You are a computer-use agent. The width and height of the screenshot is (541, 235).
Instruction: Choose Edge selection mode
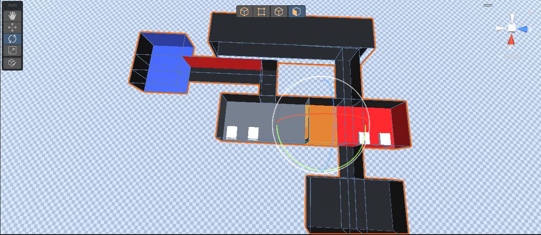279,12
